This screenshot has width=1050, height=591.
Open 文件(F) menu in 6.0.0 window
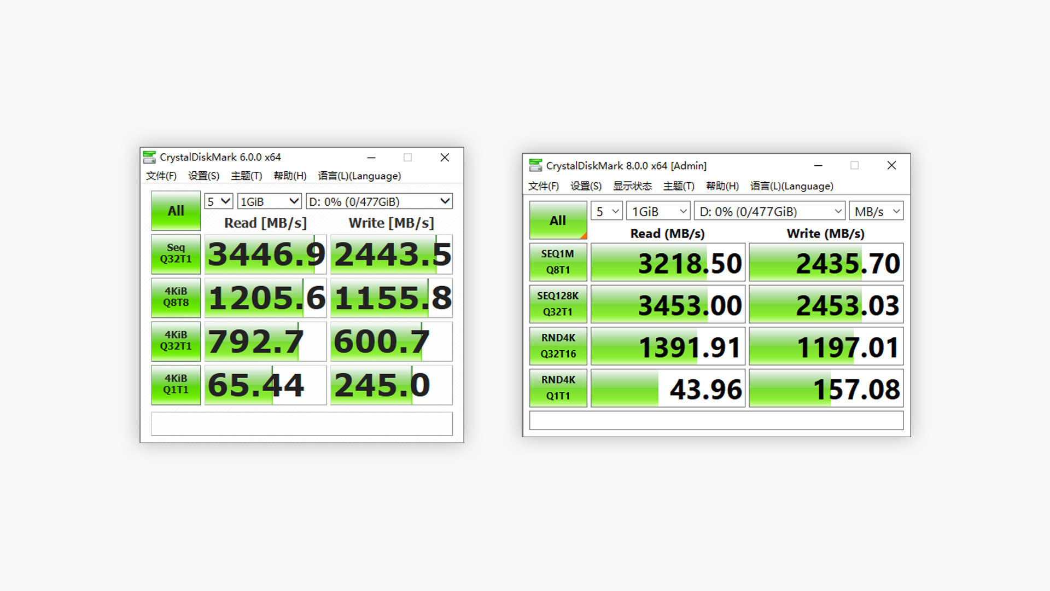pos(161,176)
